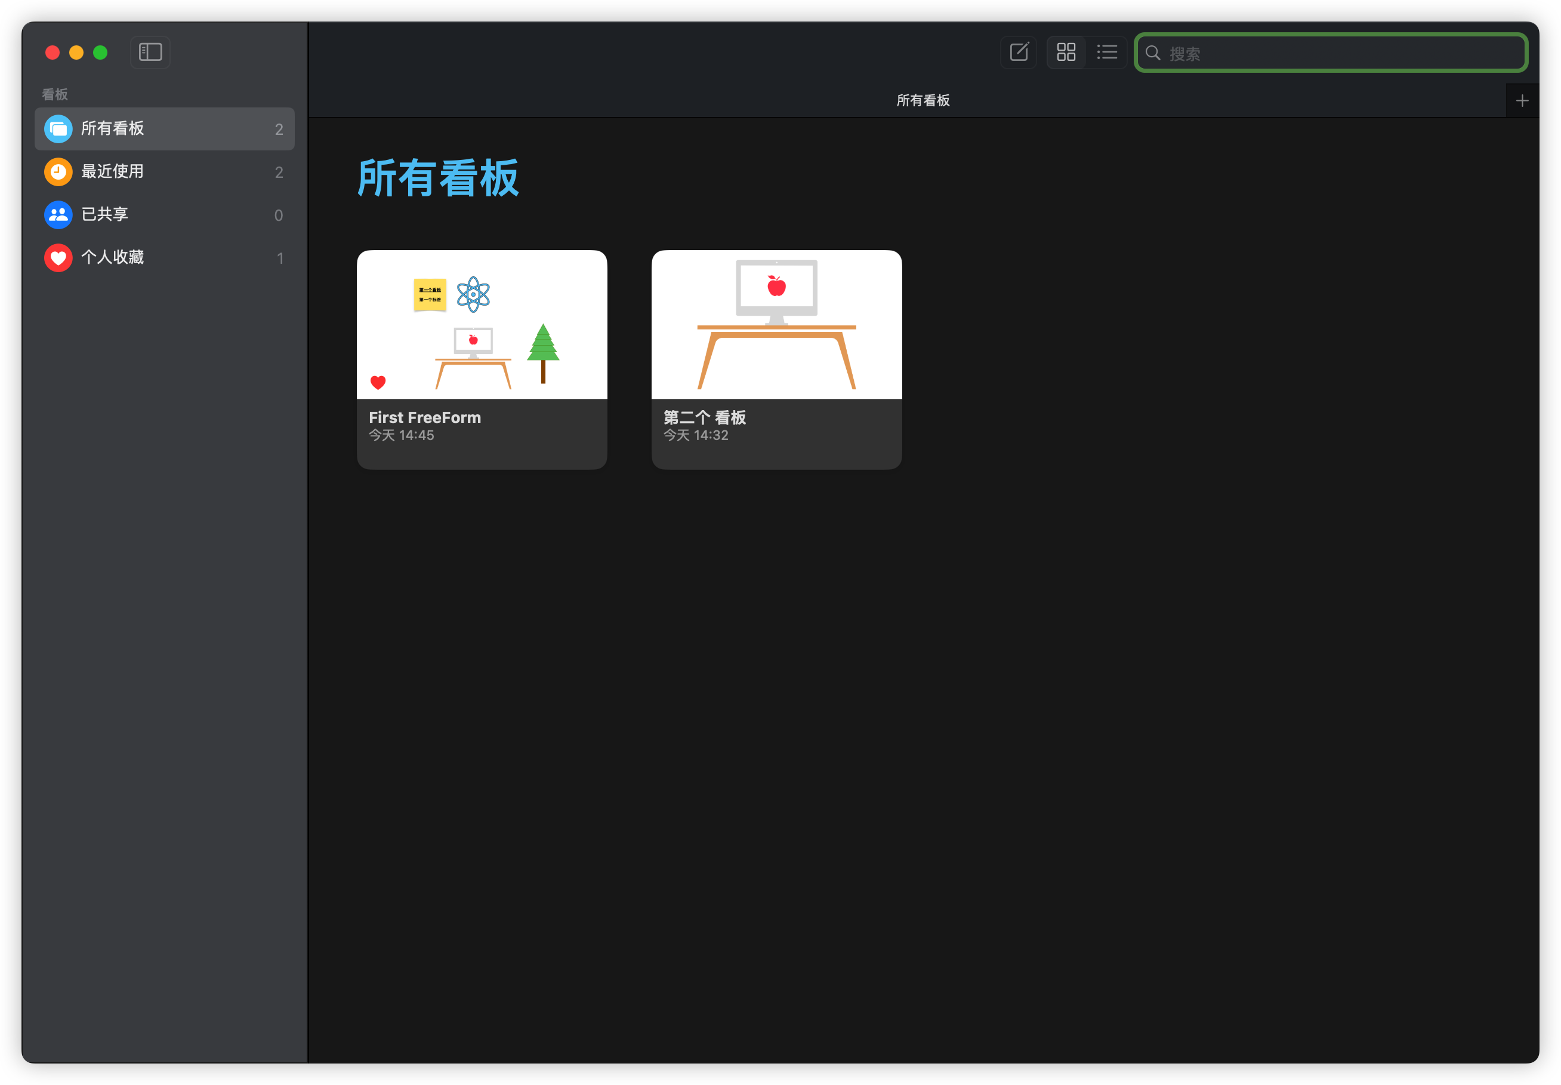Toggle the sidebar visibility
Image resolution: width=1561 pixels, height=1085 pixels.
coord(150,53)
